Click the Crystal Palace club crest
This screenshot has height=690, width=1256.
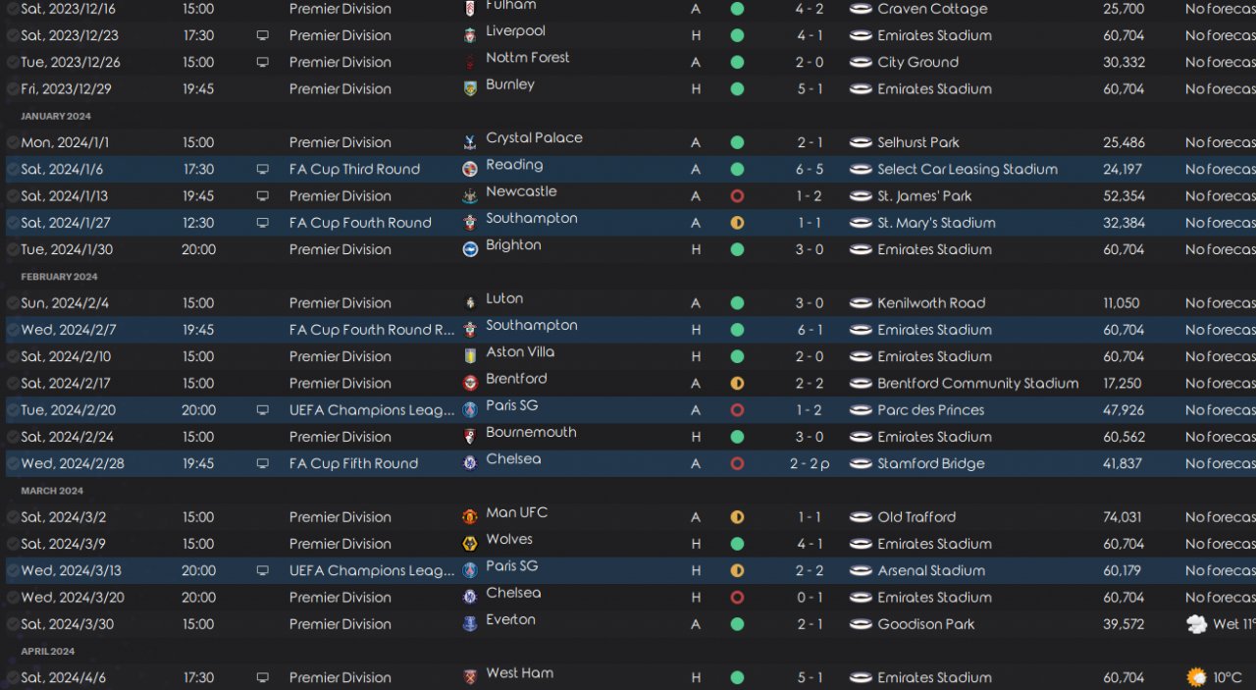[470, 142]
